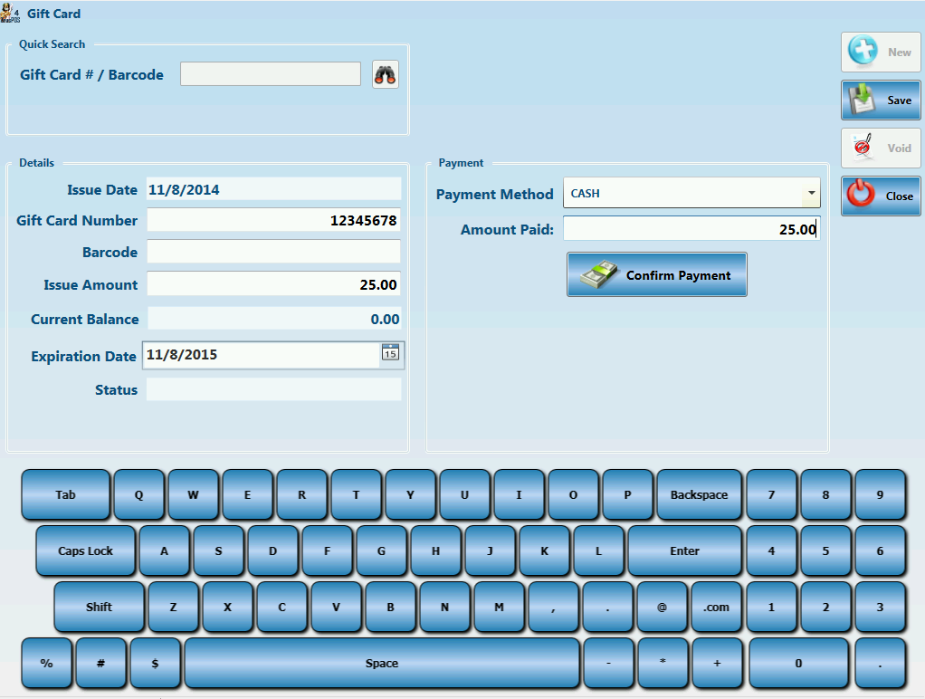Viewport: 925px width, 699px height.
Task: Click the Gift Card # / Barcode search field
Action: tap(271, 74)
